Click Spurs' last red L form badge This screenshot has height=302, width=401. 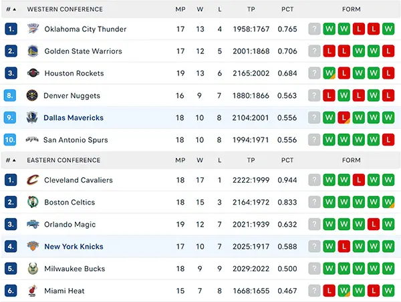(x=388, y=140)
